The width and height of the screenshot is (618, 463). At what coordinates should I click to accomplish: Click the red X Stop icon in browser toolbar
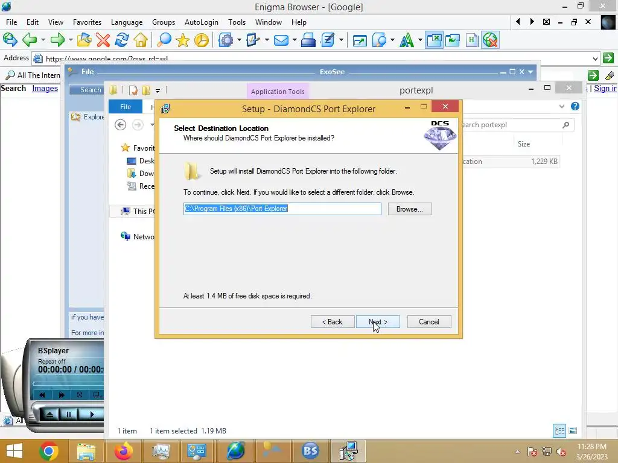point(103,40)
